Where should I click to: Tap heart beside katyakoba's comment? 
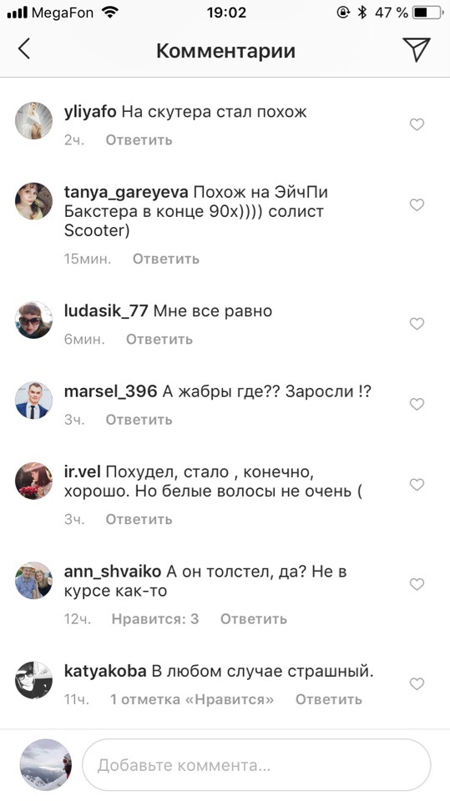(x=417, y=683)
